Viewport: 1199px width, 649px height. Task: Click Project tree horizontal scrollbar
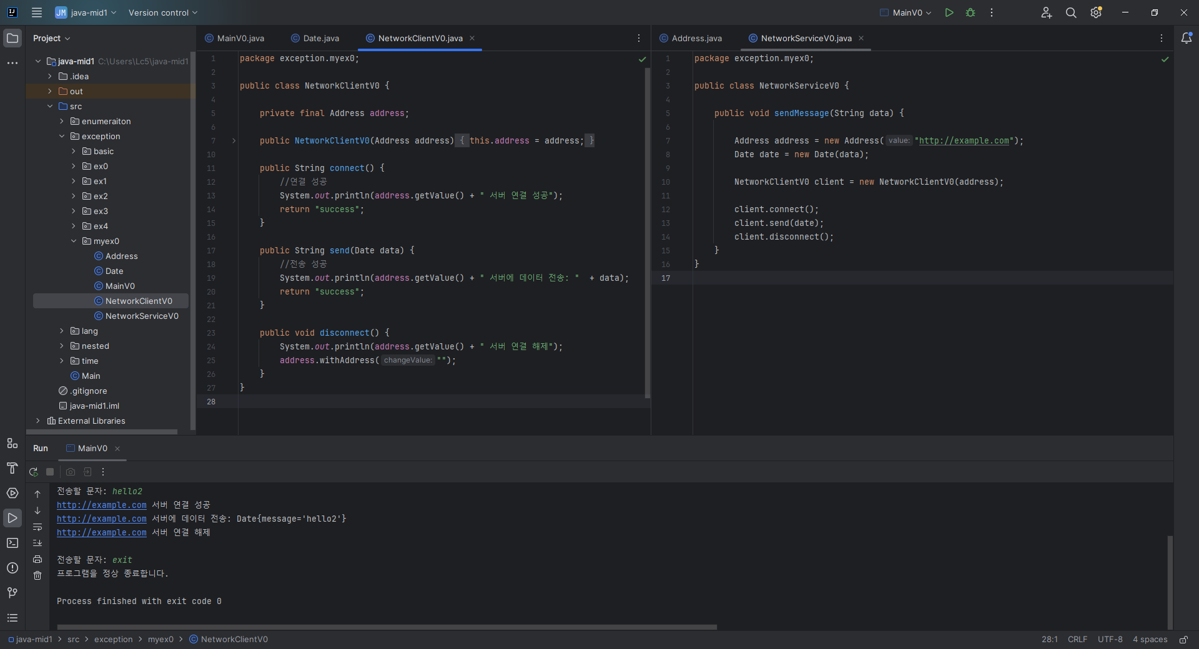pyautogui.click(x=102, y=432)
